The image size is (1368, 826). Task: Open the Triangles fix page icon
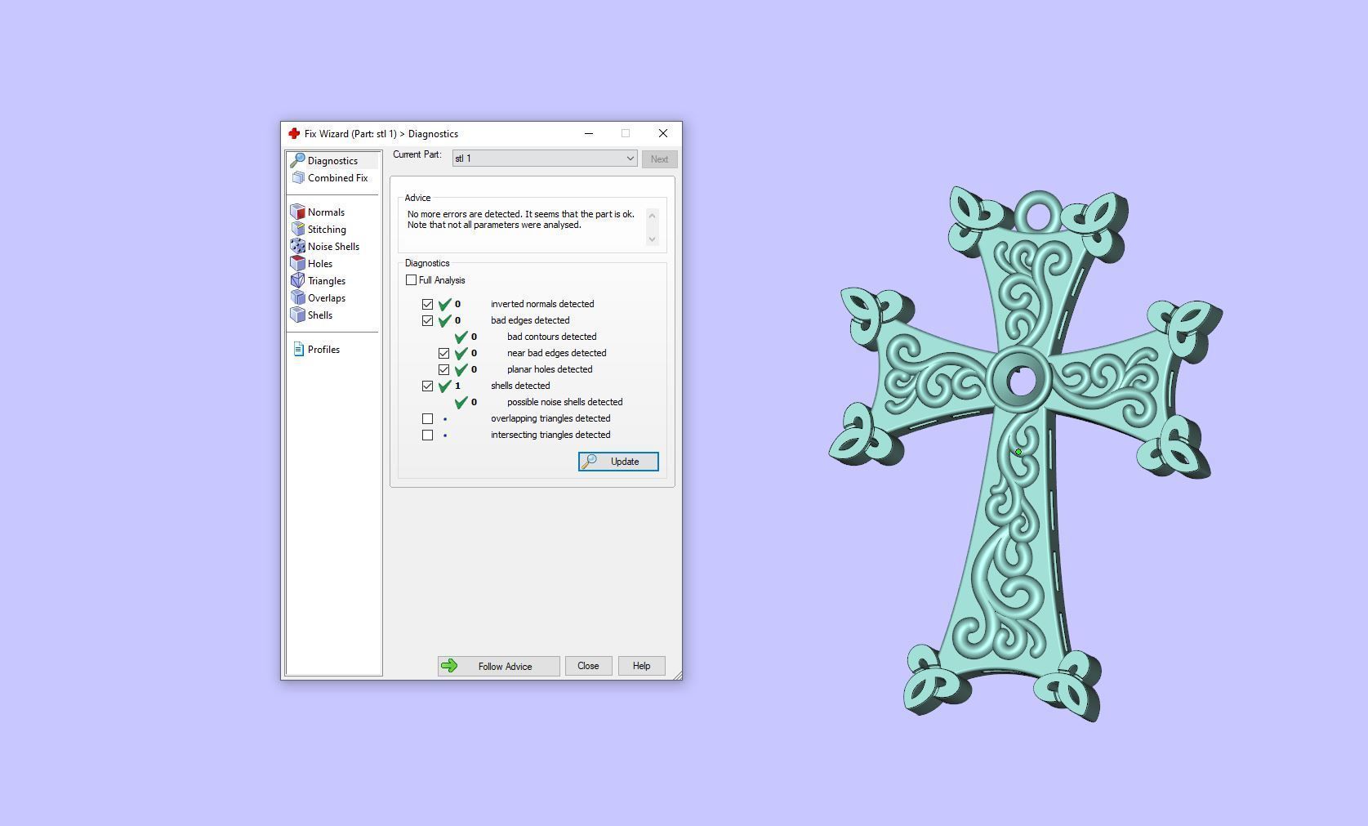pyautogui.click(x=298, y=280)
